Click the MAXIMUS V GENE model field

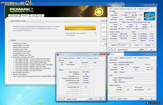(129, 65)
